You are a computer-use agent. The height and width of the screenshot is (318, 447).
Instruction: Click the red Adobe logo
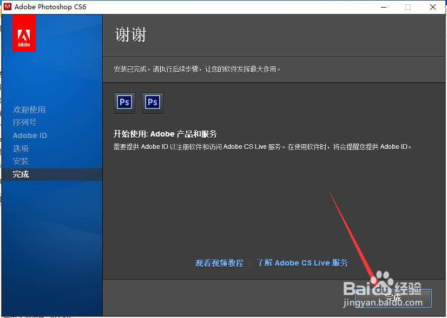point(24,33)
